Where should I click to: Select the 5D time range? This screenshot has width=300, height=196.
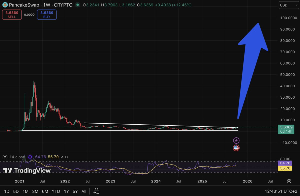click(16, 192)
